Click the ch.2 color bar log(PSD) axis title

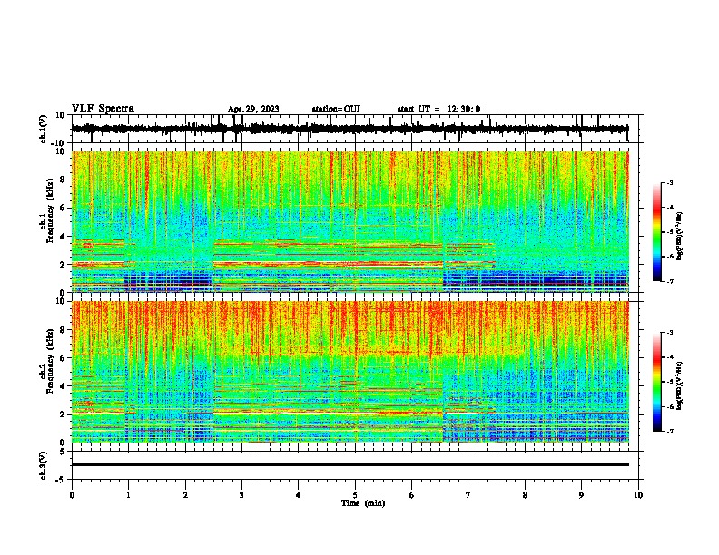pyautogui.click(x=680, y=386)
